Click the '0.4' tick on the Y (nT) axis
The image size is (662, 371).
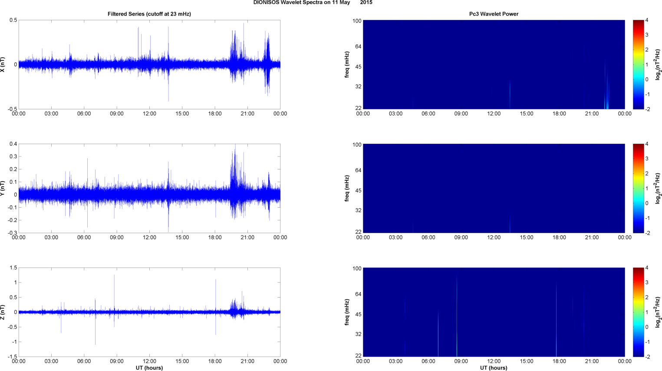(13, 144)
